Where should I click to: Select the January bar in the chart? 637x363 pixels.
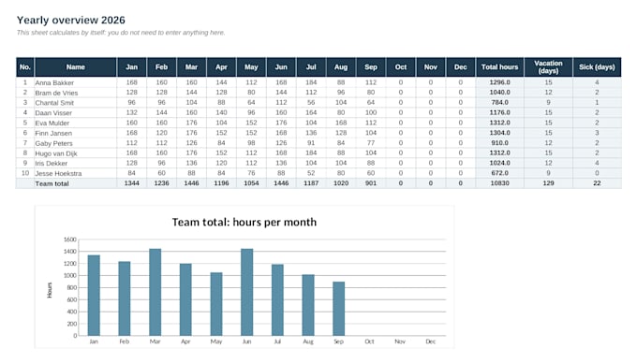(x=94, y=296)
